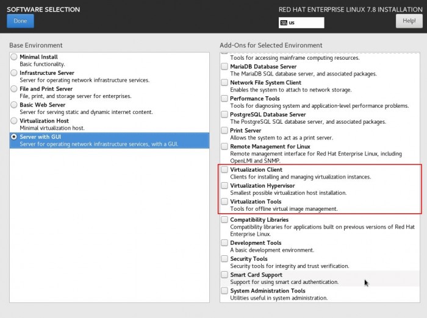Click the Done button
Image resolution: width=427 pixels, height=318 pixels.
tap(20, 21)
